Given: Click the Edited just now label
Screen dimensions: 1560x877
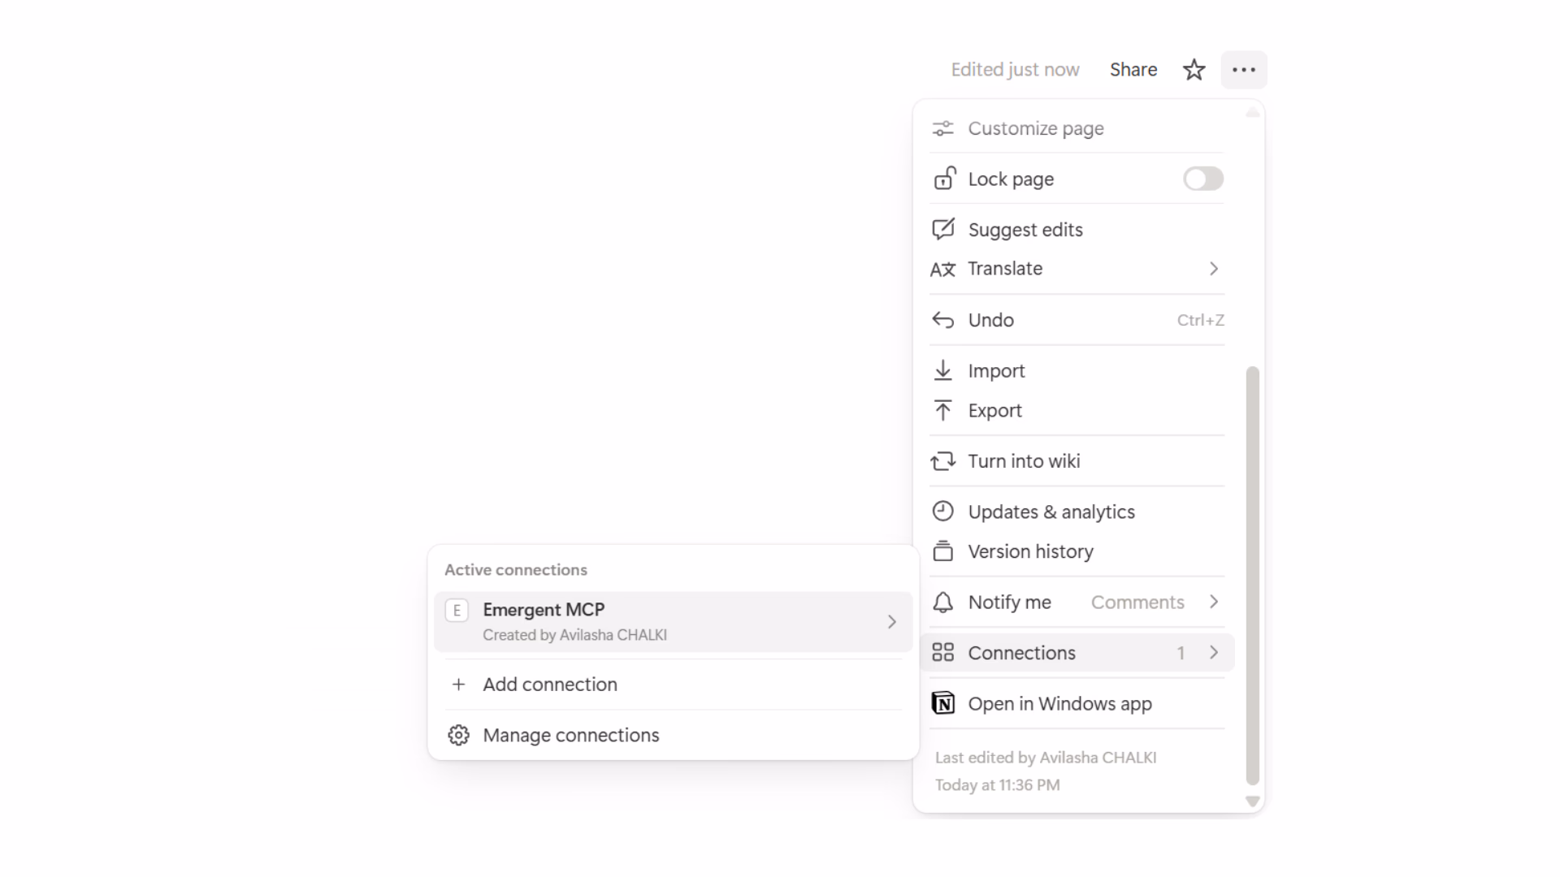Looking at the screenshot, I should point(1015,70).
